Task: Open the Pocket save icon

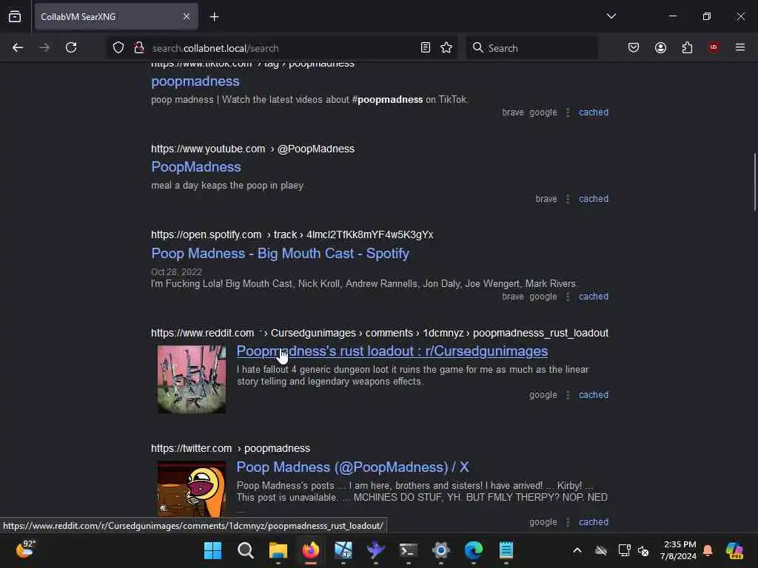Action: (634, 48)
